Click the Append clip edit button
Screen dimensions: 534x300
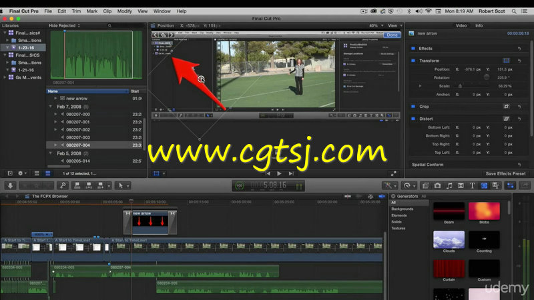[x=101, y=186]
